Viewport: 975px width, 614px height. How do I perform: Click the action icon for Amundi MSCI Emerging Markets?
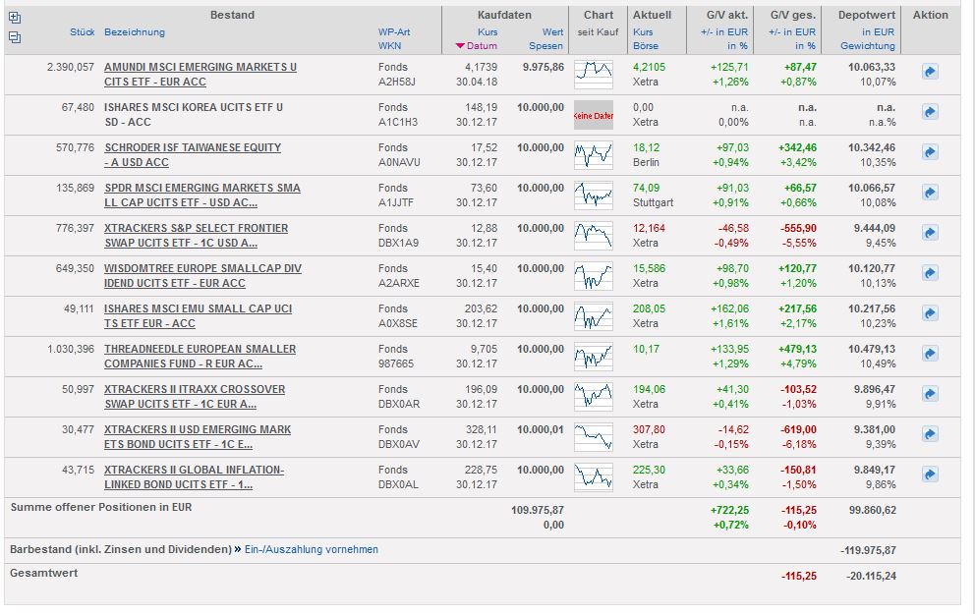tap(930, 73)
